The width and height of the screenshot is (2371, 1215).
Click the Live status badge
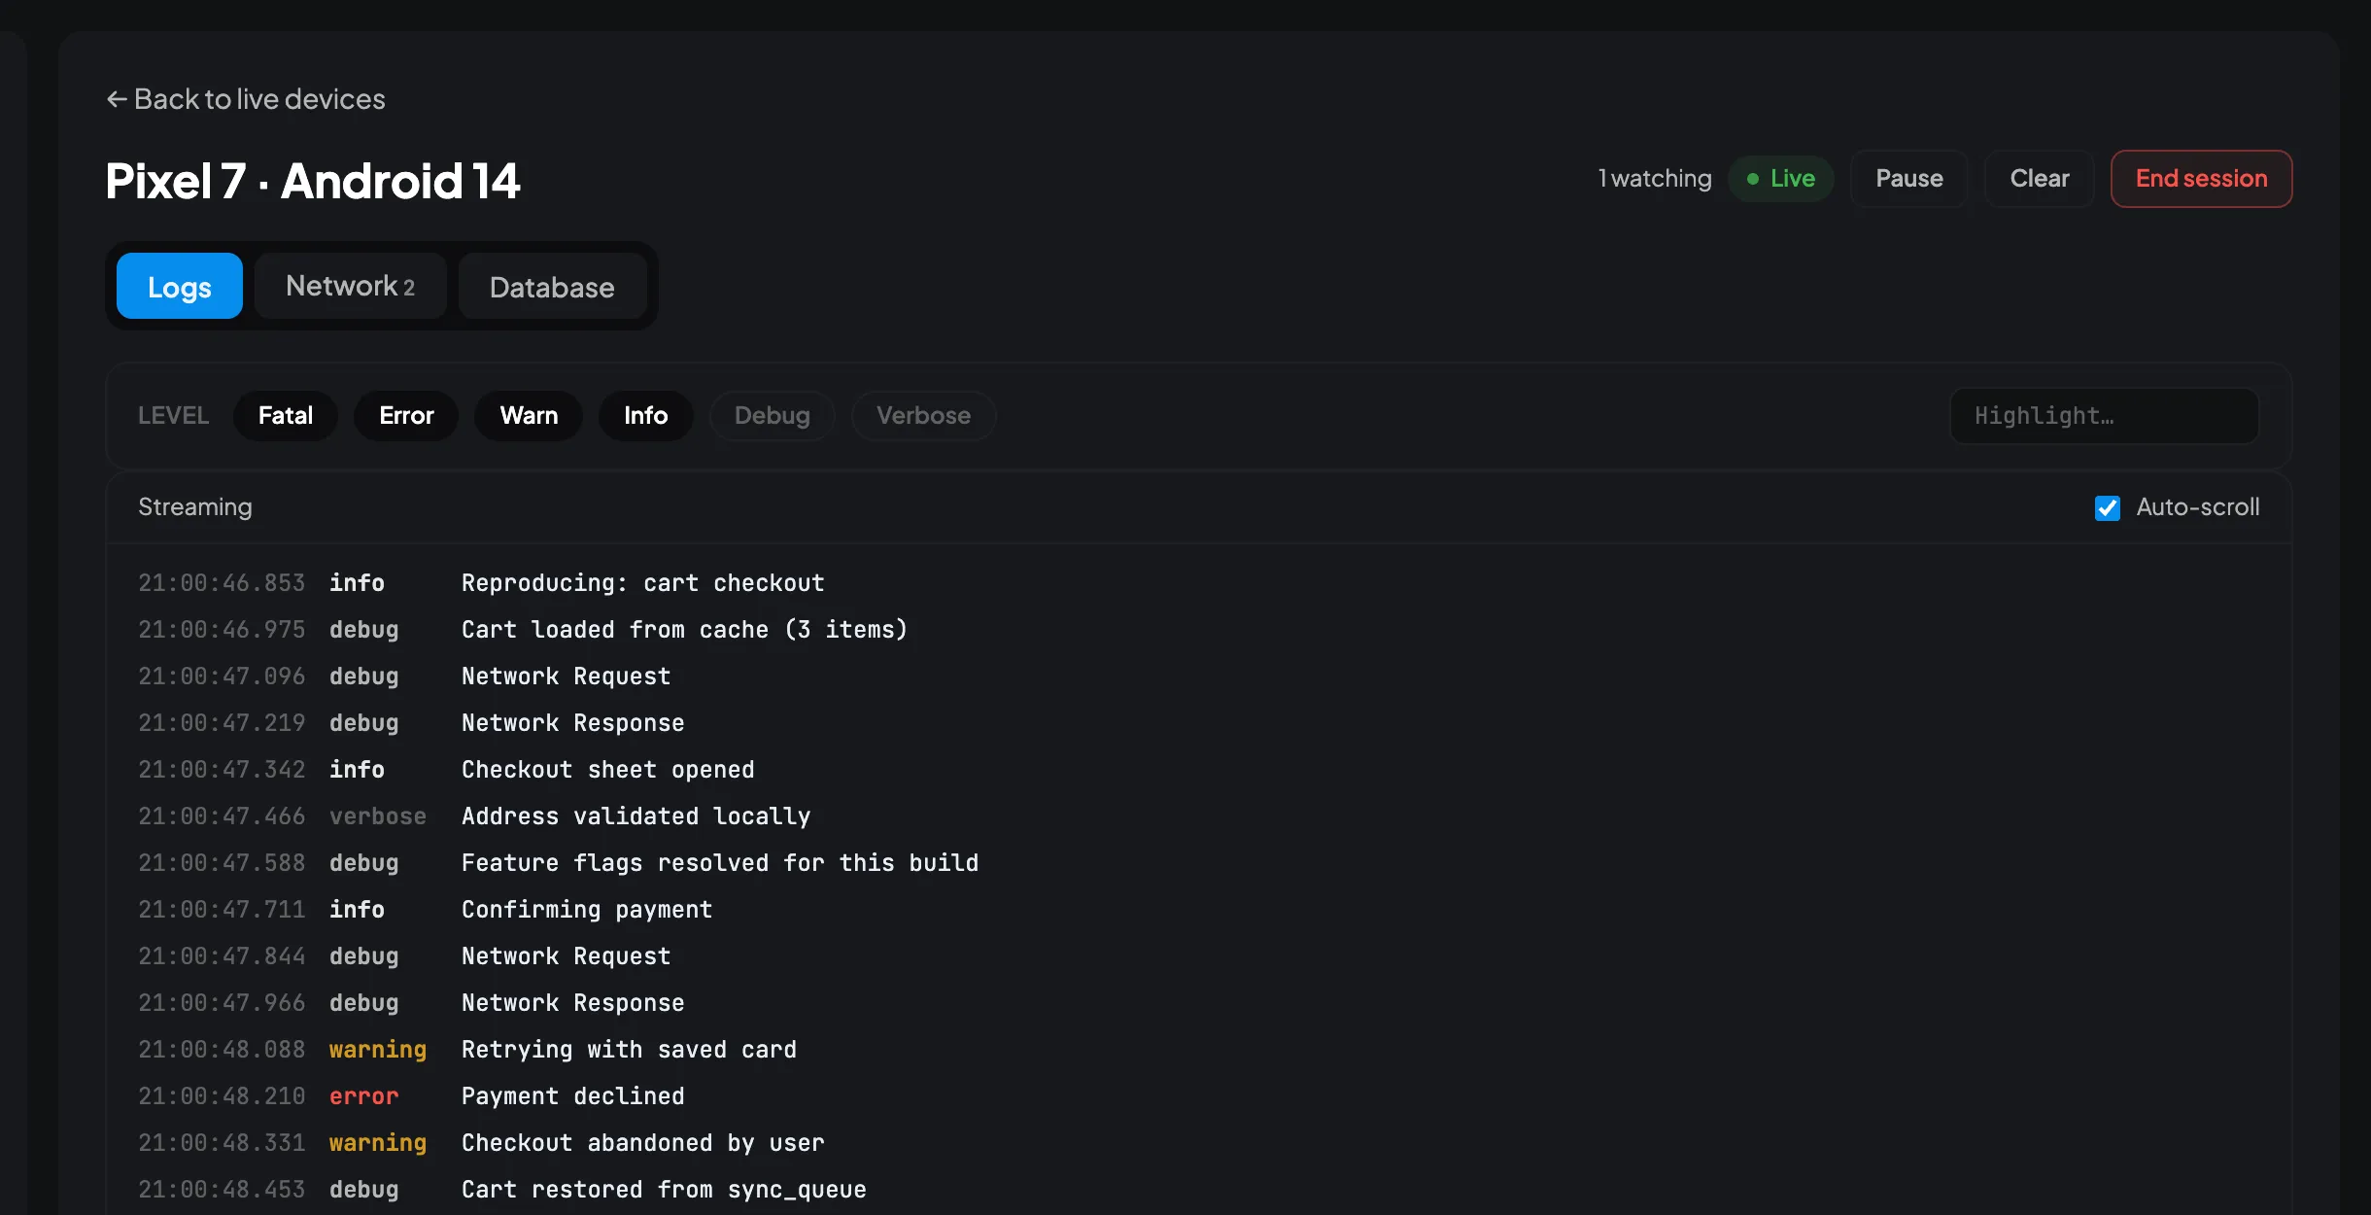1780,179
